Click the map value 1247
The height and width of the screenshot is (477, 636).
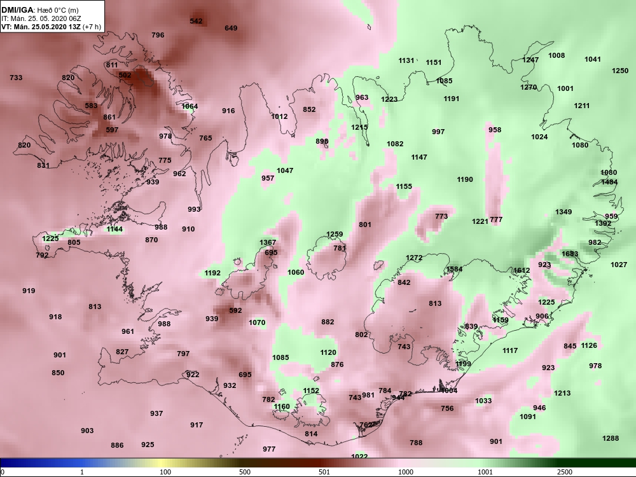point(530,60)
